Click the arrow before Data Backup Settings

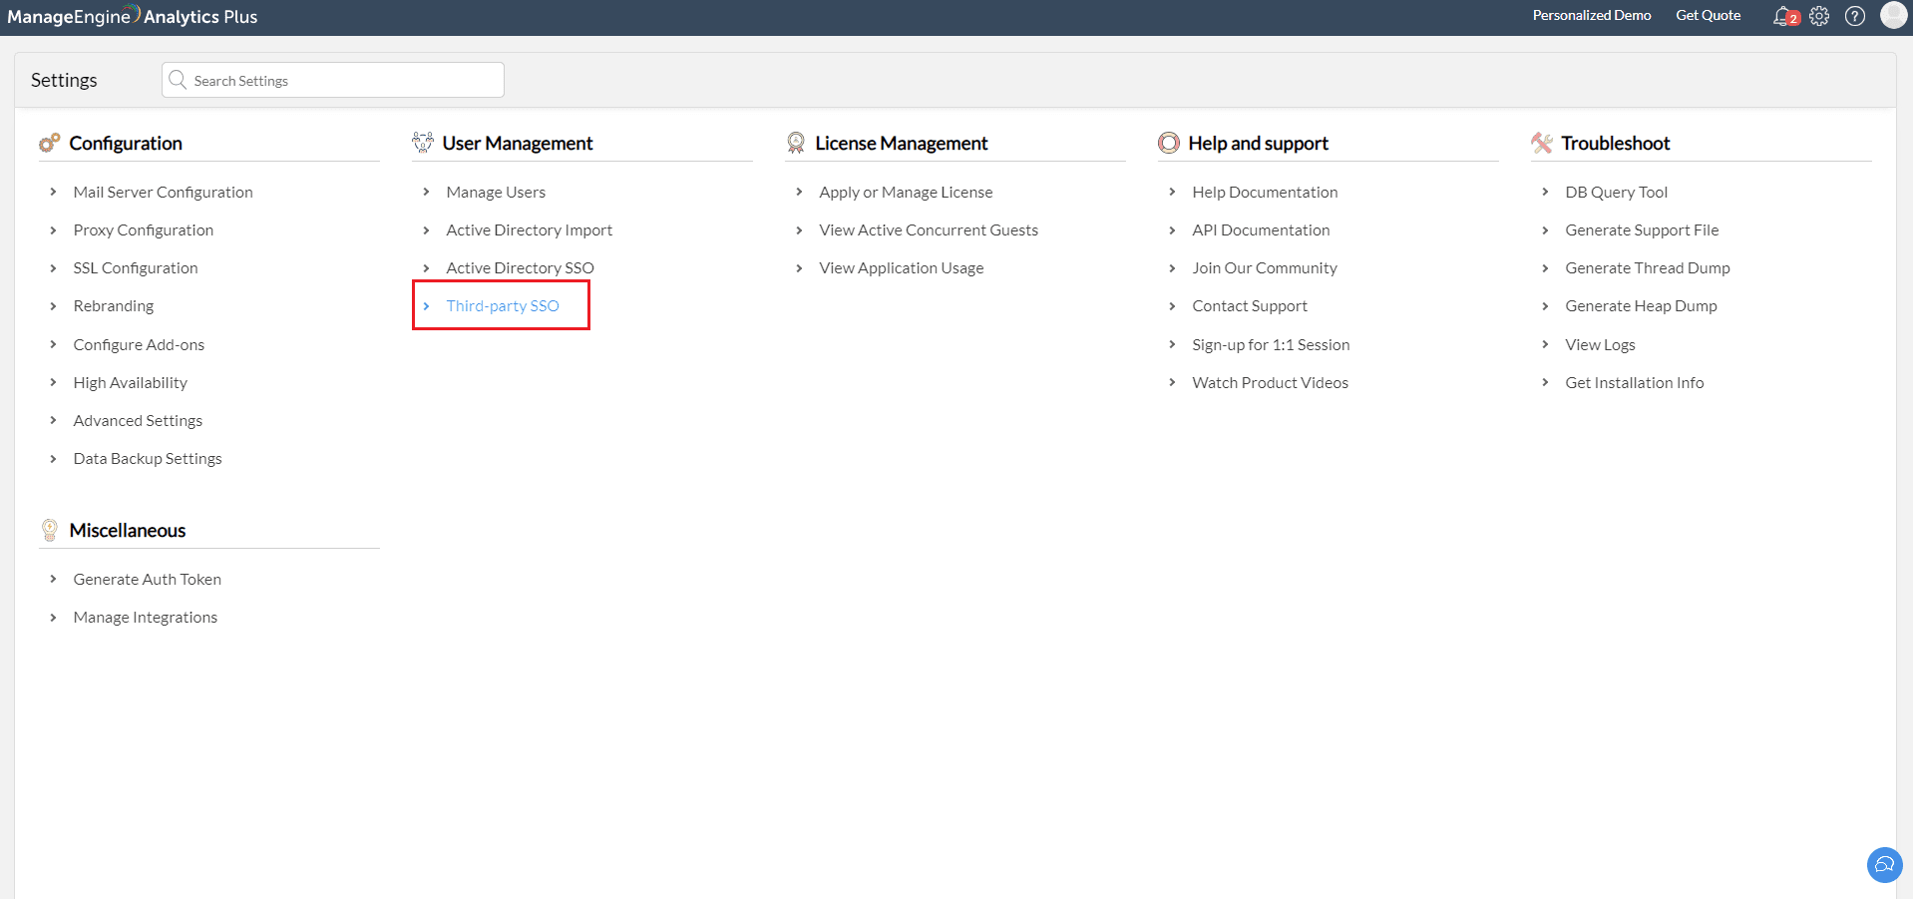[53, 458]
